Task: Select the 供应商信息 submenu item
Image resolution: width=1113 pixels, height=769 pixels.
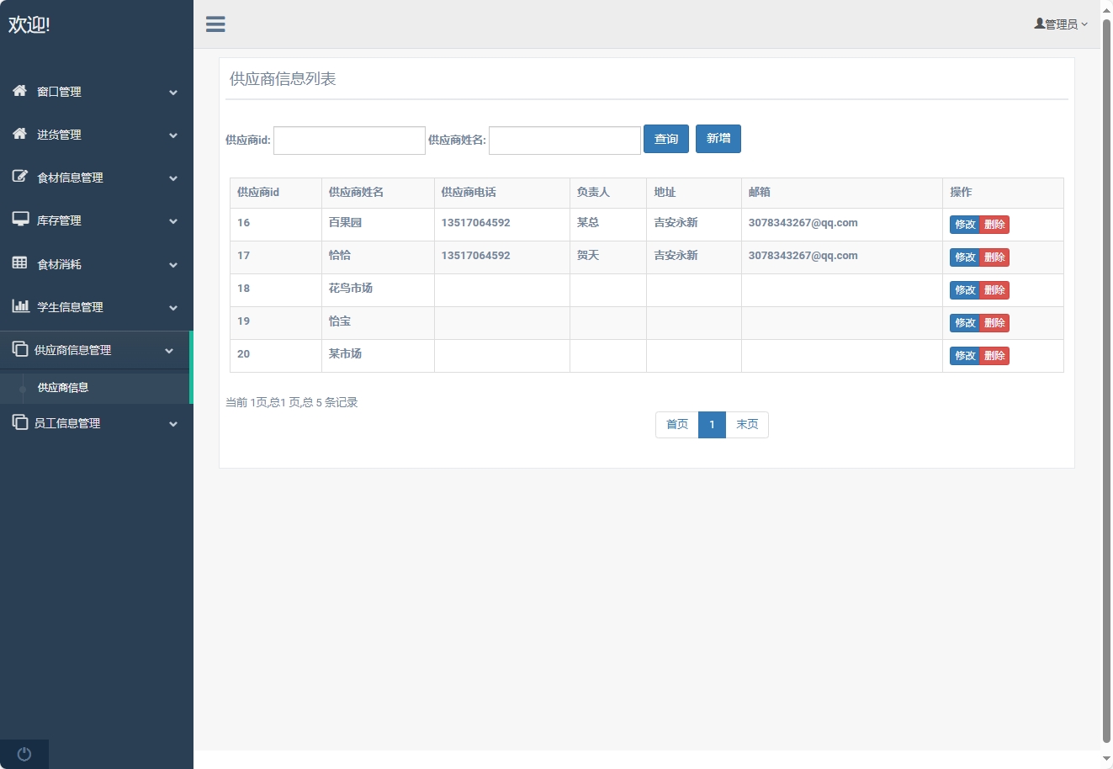Action: coord(63,388)
